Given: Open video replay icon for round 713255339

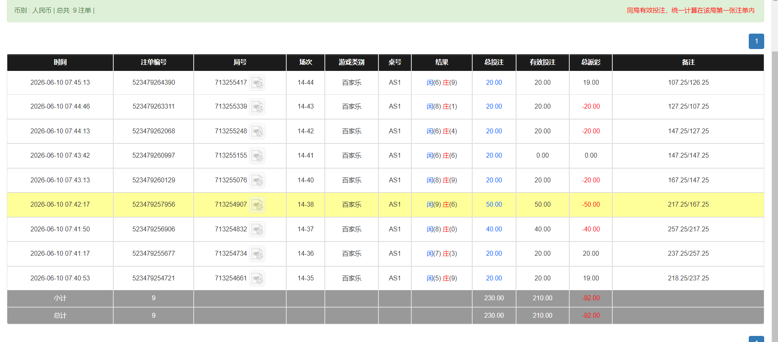Looking at the screenshot, I should [x=257, y=107].
